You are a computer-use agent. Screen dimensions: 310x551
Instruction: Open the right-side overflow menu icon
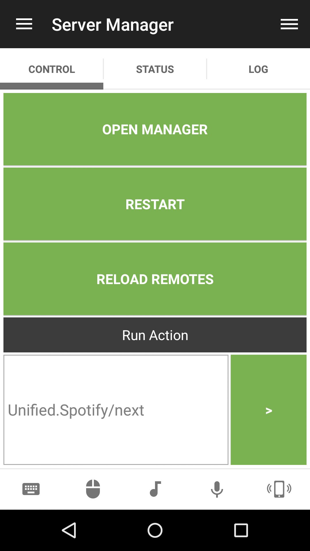click(x=289, y=24)
